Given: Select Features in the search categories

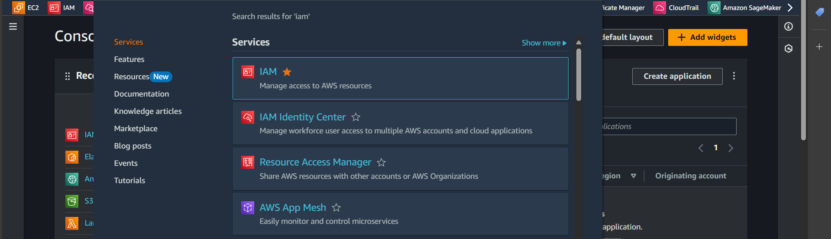Looking at the screenshot, I should coord(129,59).
